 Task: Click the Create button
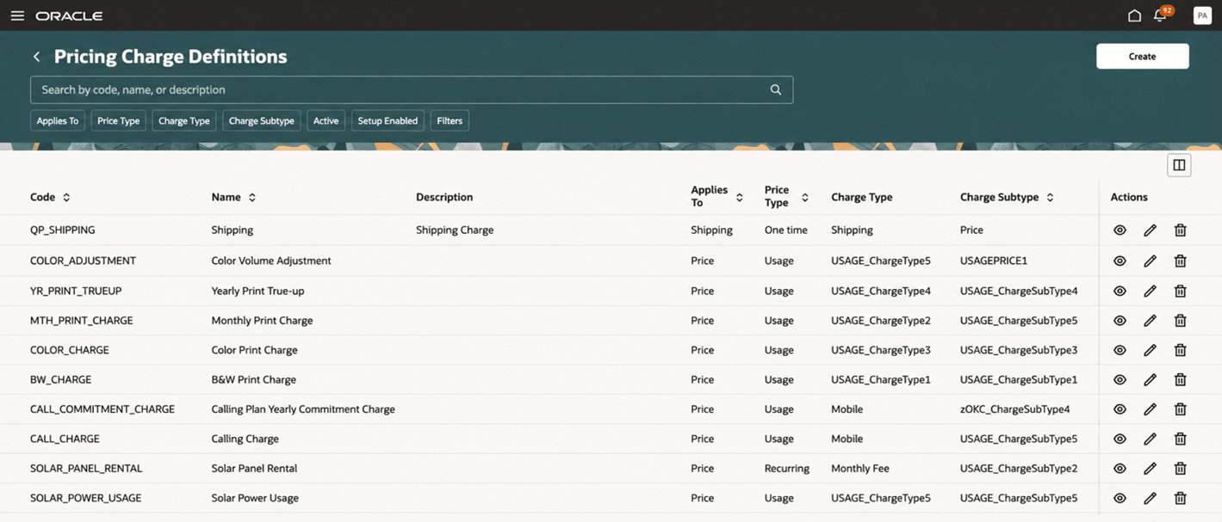[x=1142, y=56]
